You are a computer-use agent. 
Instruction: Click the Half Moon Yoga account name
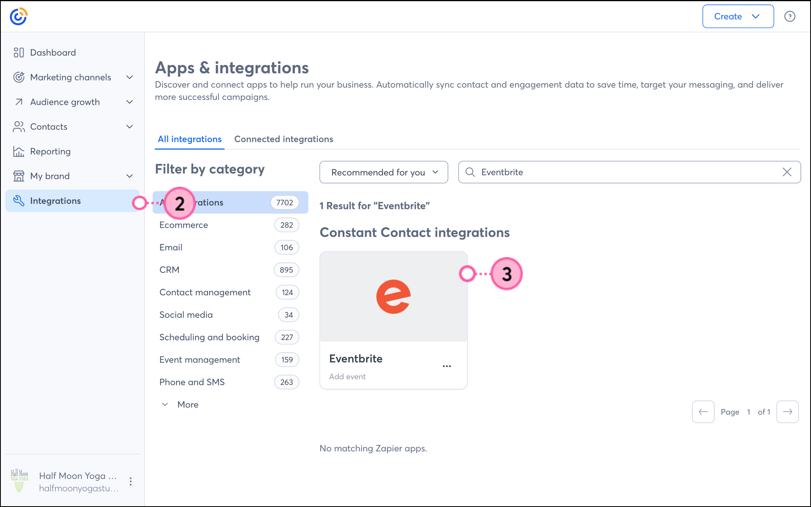[x=78, y=476]
